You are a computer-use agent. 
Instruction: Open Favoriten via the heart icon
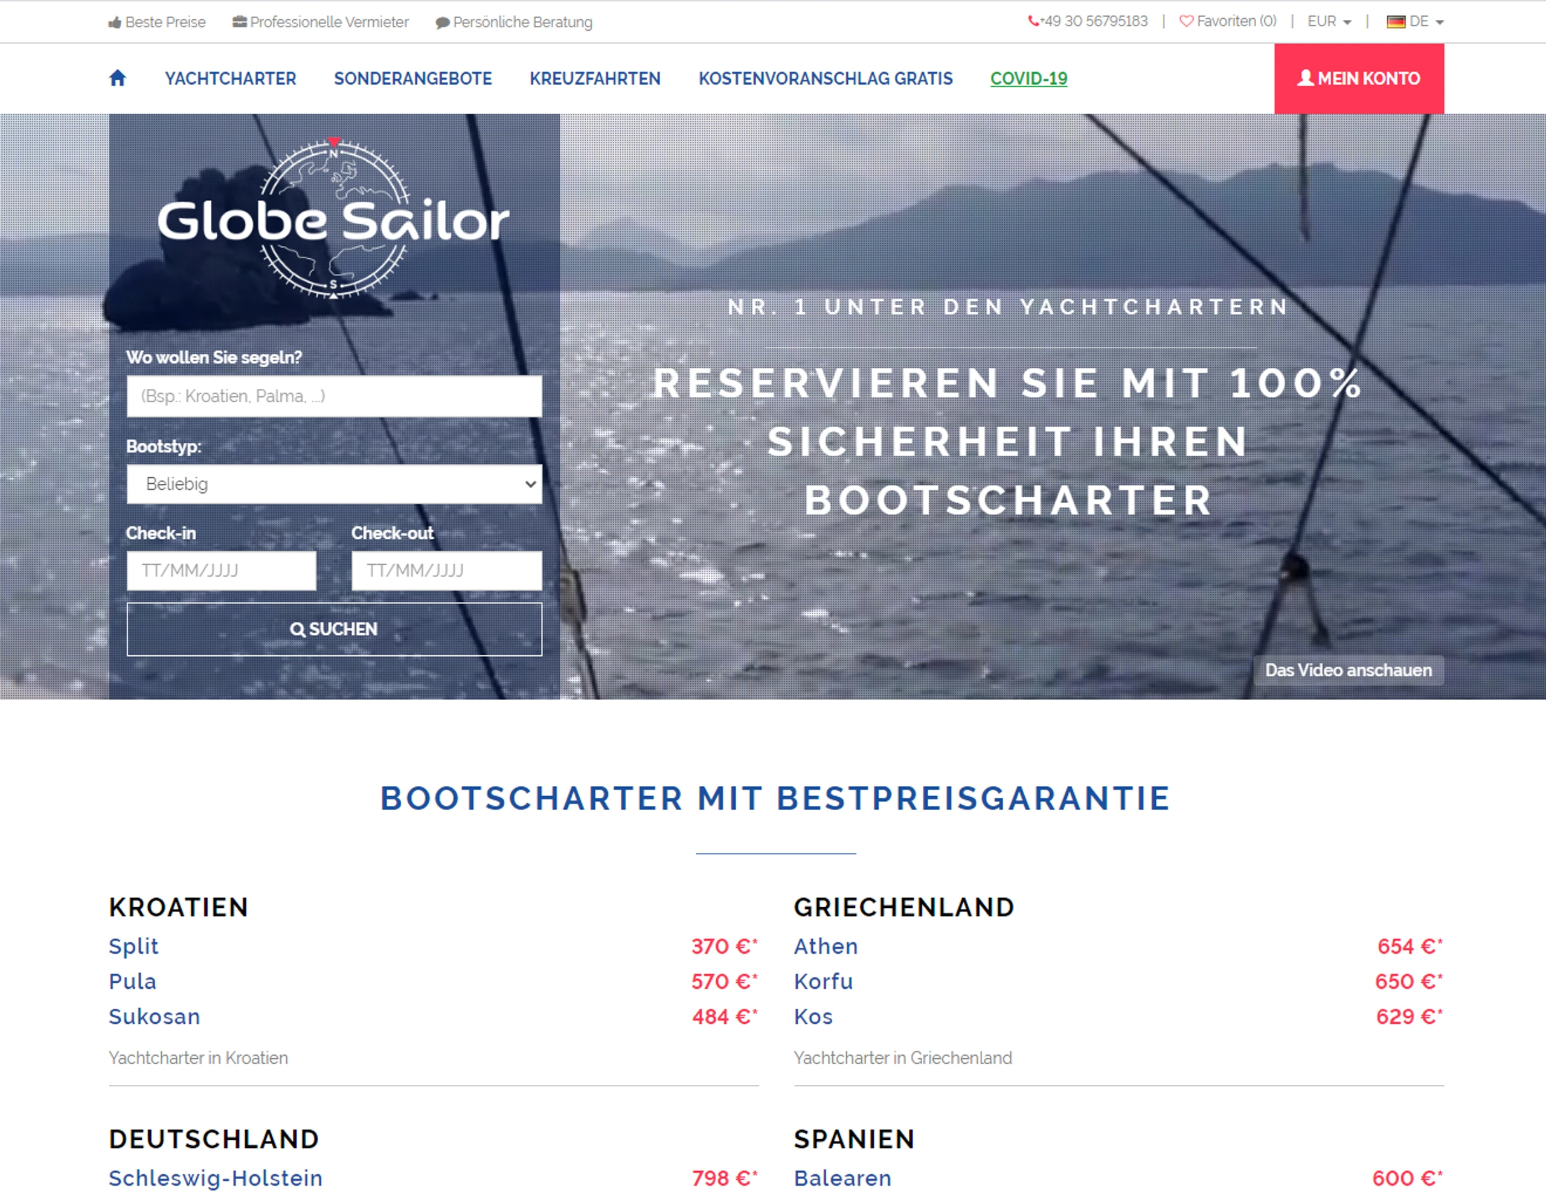1187,21
